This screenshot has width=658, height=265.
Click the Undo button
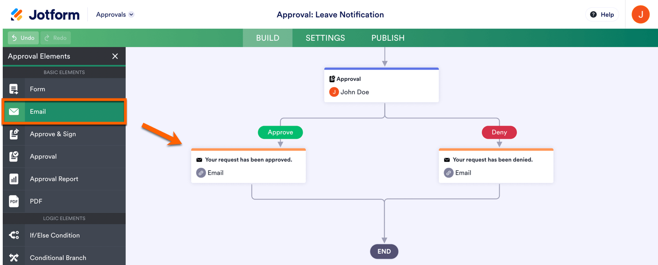tap(23, 38)
